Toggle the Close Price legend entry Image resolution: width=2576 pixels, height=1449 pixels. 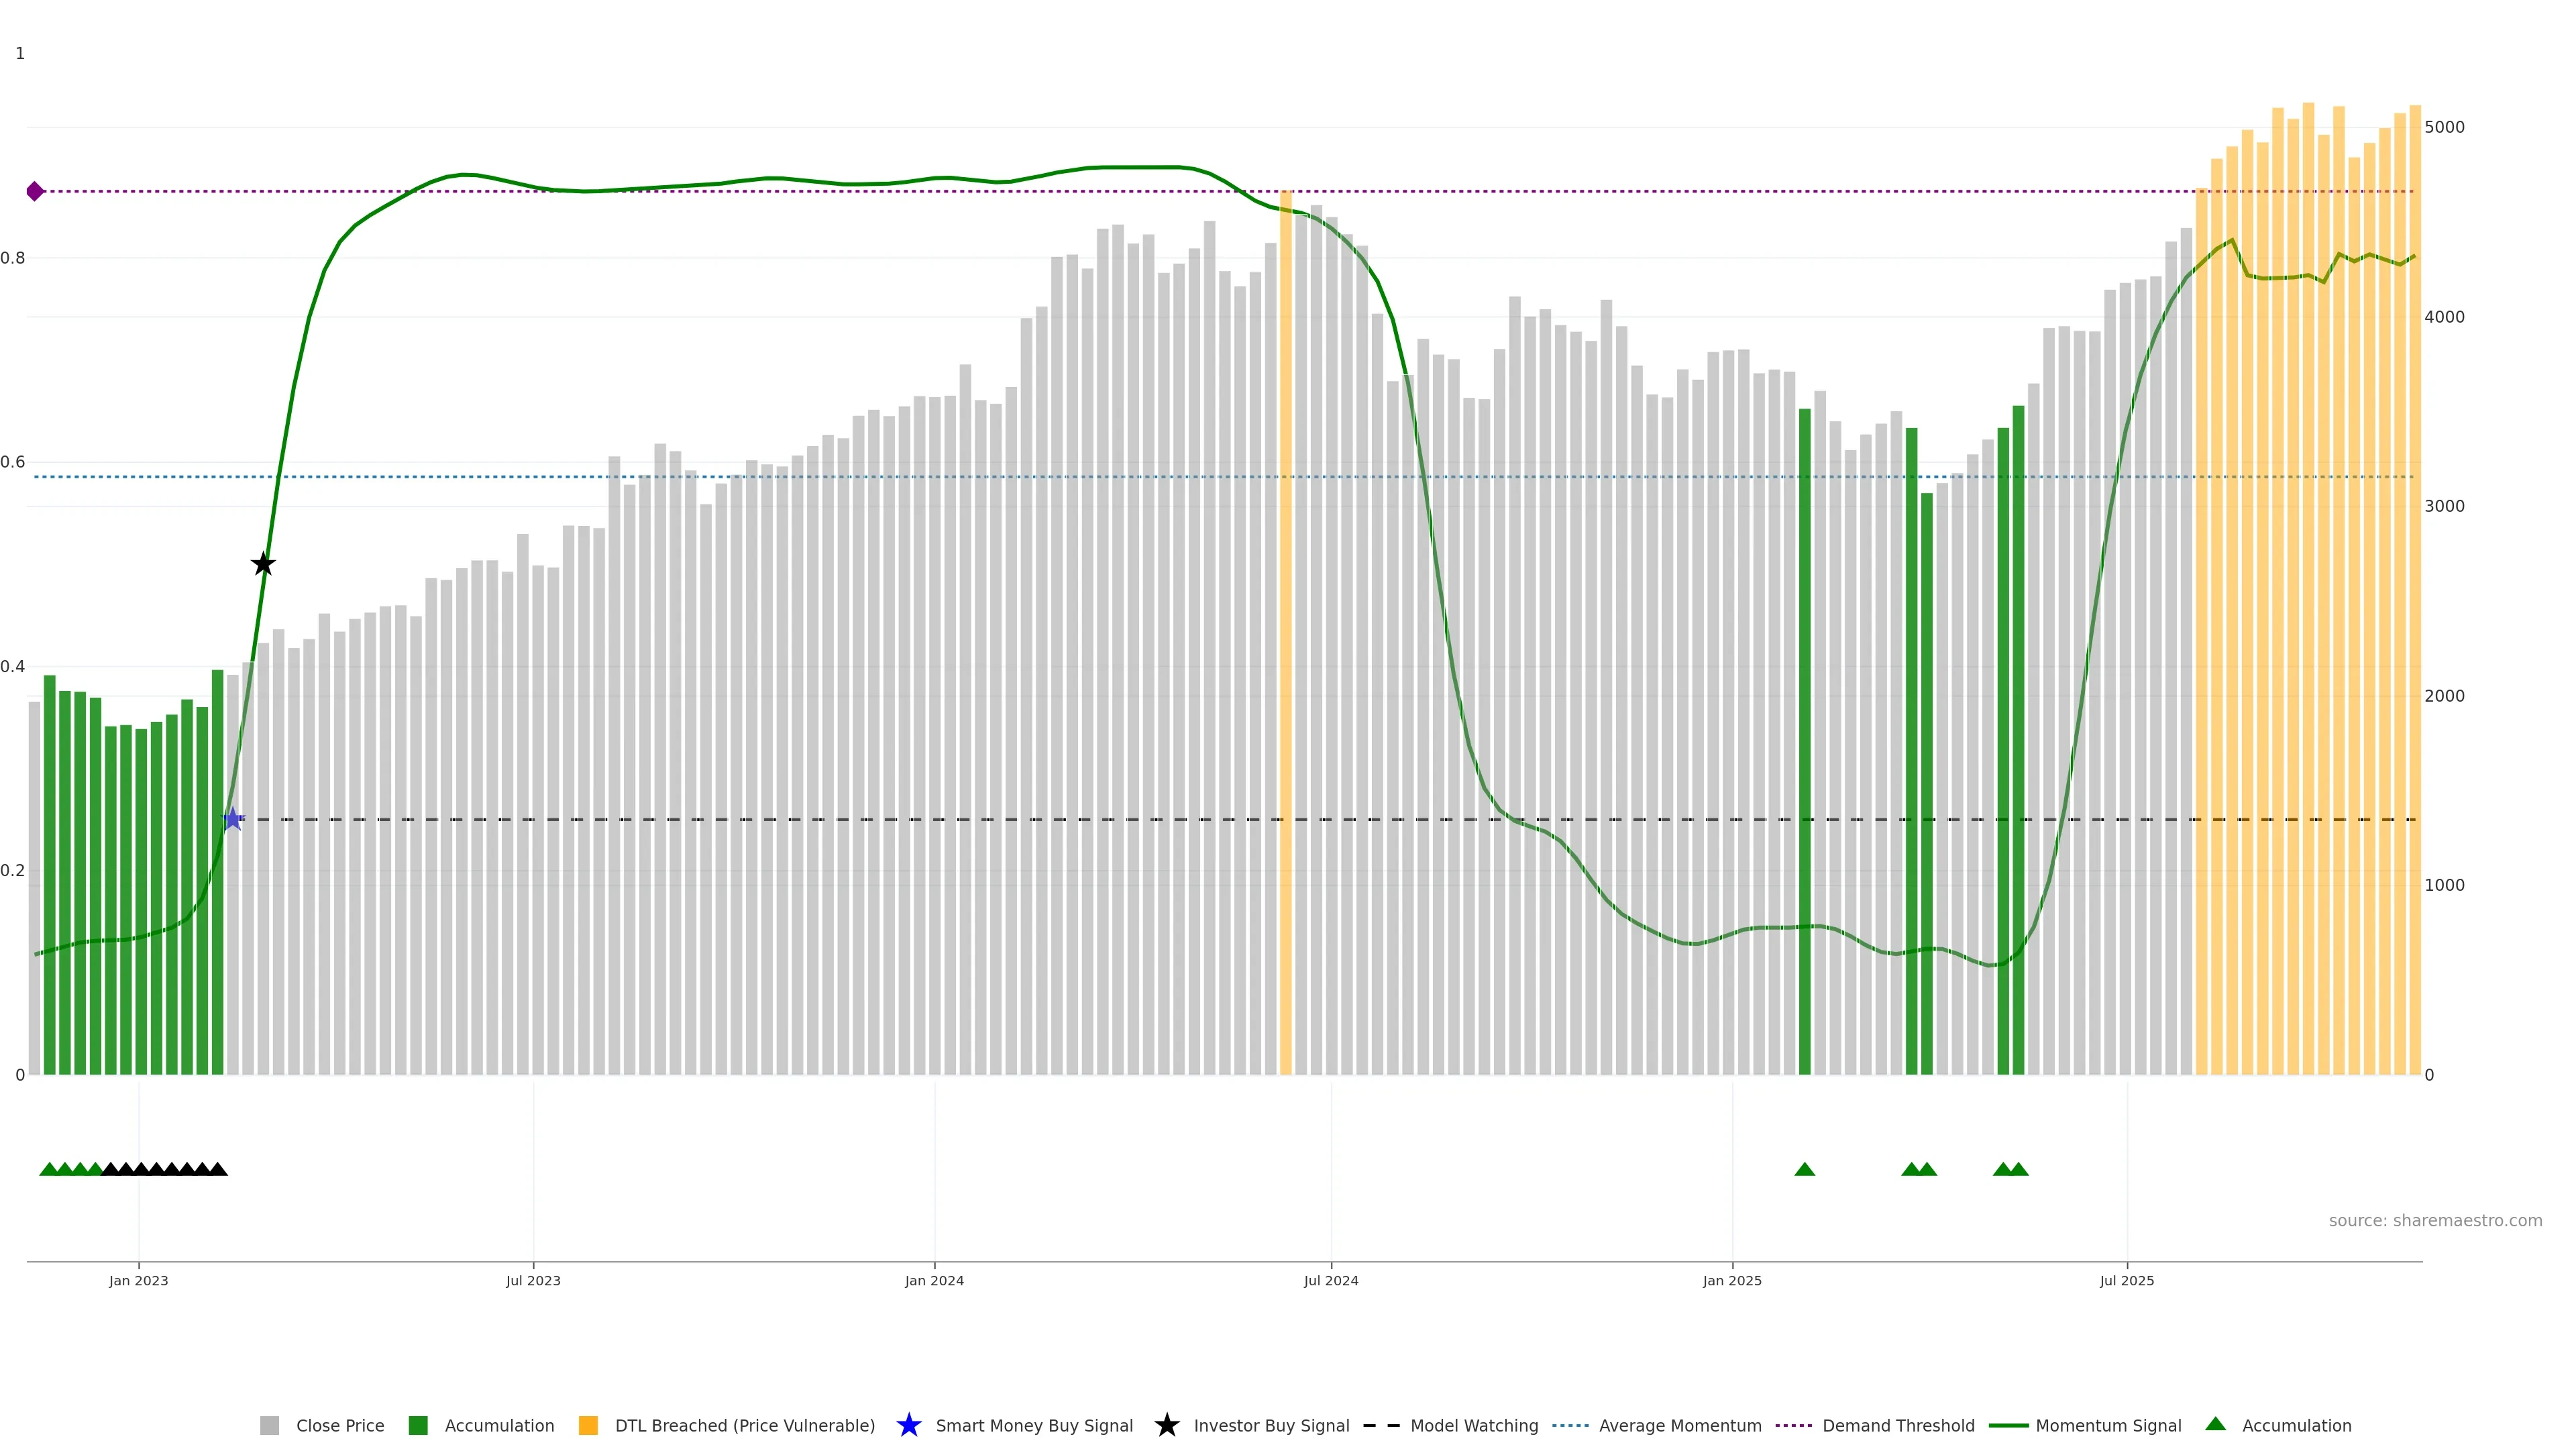(x=339, y=1425)
